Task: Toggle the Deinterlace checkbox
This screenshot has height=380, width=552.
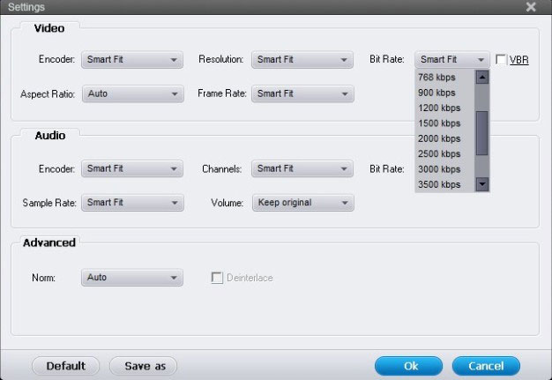Action: point(217,278)
